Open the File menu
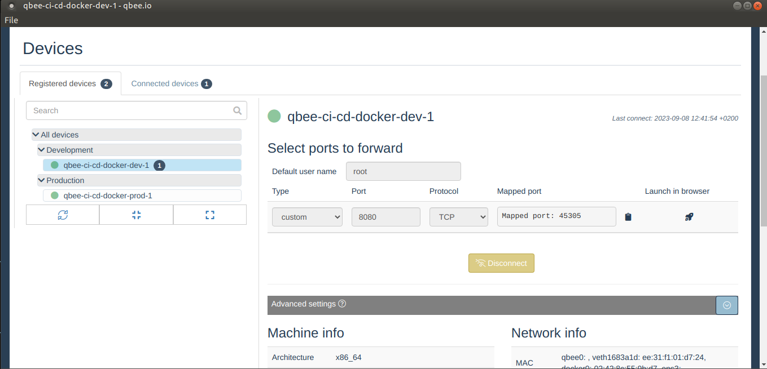This screenshot has height=369, width=767. click(11, 20)
